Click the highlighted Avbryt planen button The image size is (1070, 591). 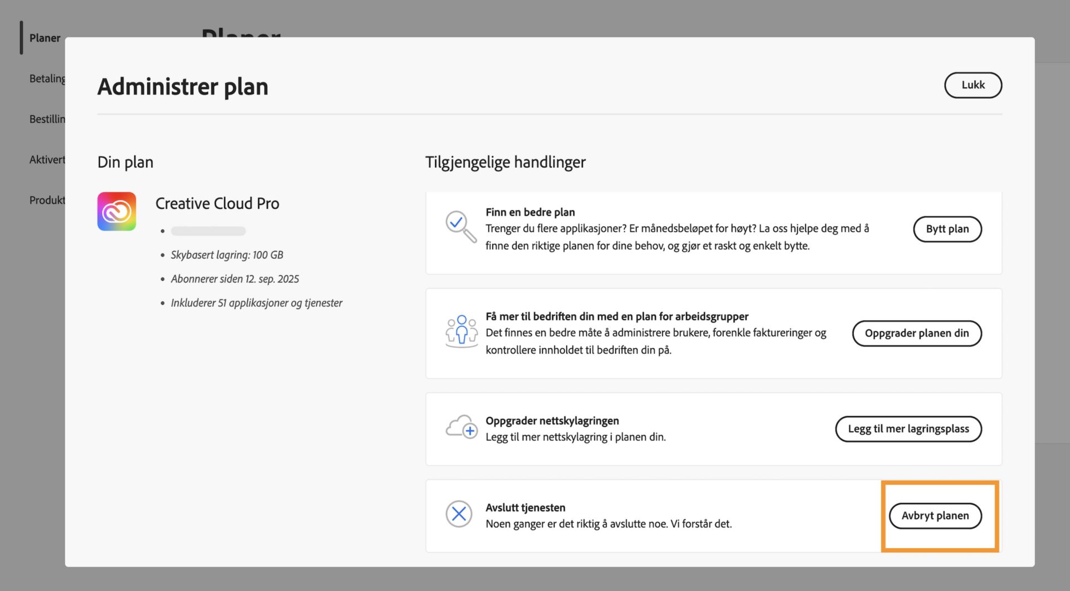point(935,516)
